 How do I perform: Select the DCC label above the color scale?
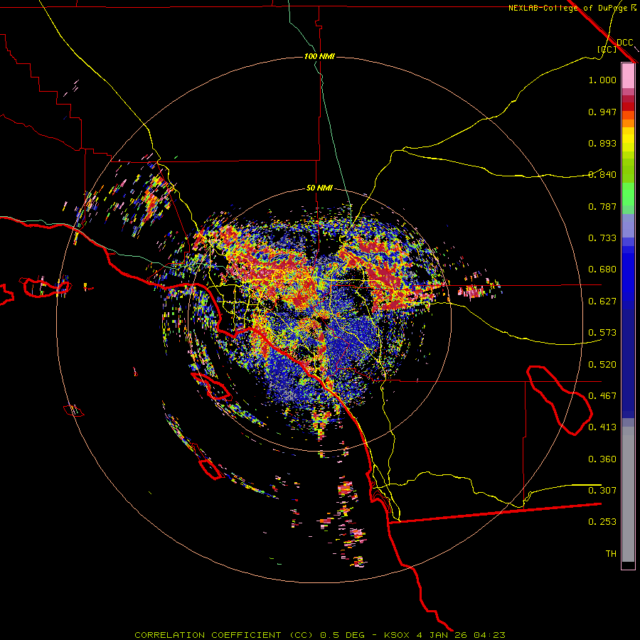[x=624, y=43]
